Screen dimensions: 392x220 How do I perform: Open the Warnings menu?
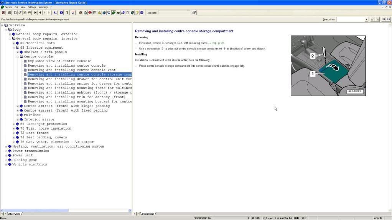point(43,7)
